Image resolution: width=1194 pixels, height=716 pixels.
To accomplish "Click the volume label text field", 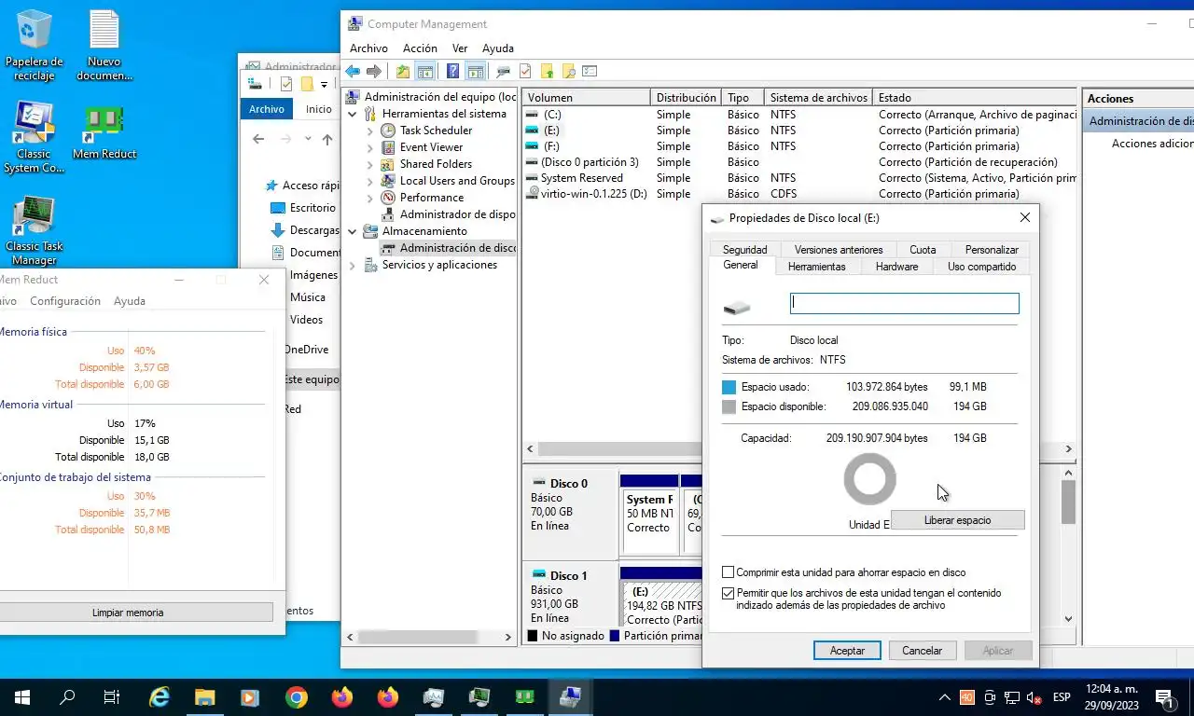I will click(x=904, y=303).
